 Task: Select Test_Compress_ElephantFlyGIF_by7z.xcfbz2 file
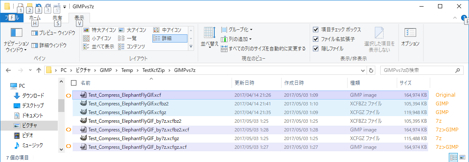(250, 121)
